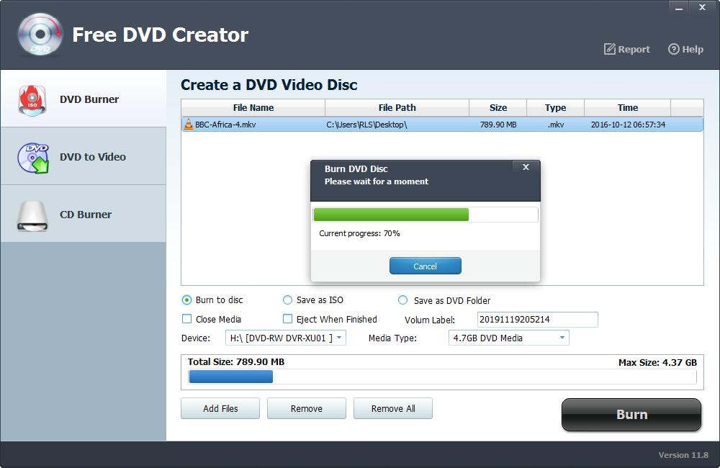Click the File Name column header
The width and height of the screenshot is (720, 468).
[252, 107]
